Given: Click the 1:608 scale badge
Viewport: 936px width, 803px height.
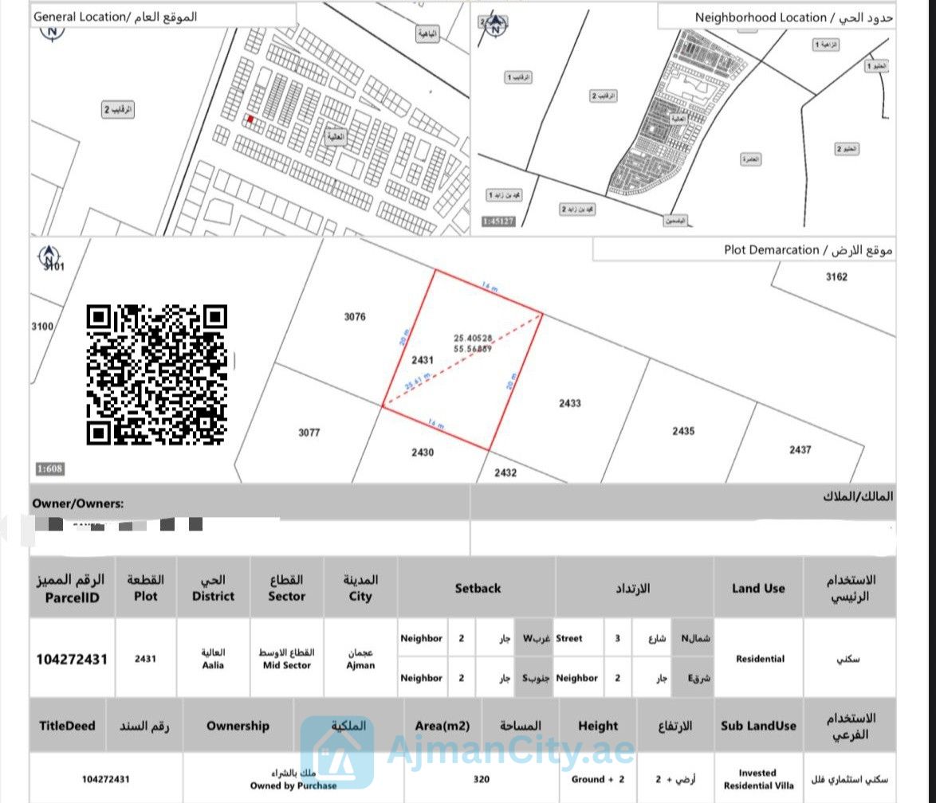Looking at the screenshot, I should (x=49, y=469).
